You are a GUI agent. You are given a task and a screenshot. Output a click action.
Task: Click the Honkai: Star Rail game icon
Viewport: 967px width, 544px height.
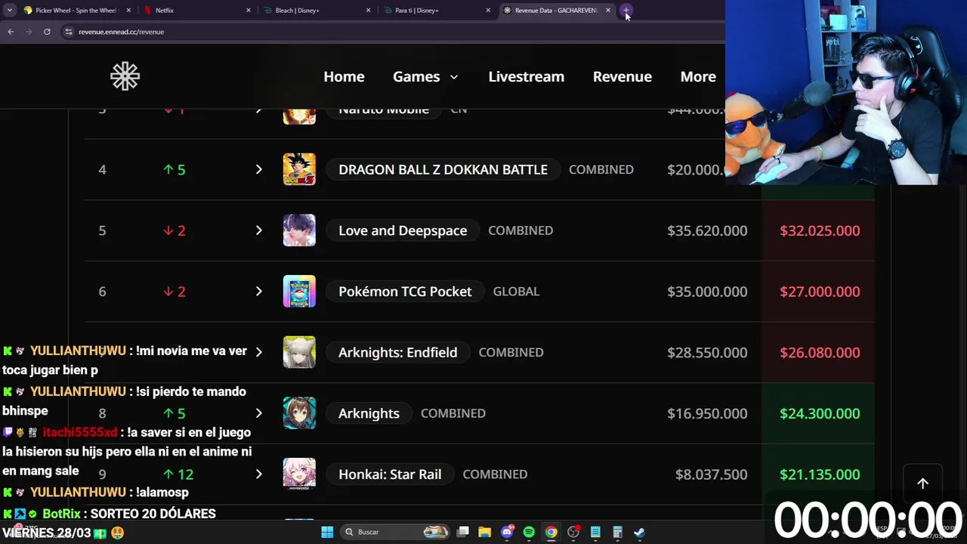pyautogui.click(x=299, y=474)
